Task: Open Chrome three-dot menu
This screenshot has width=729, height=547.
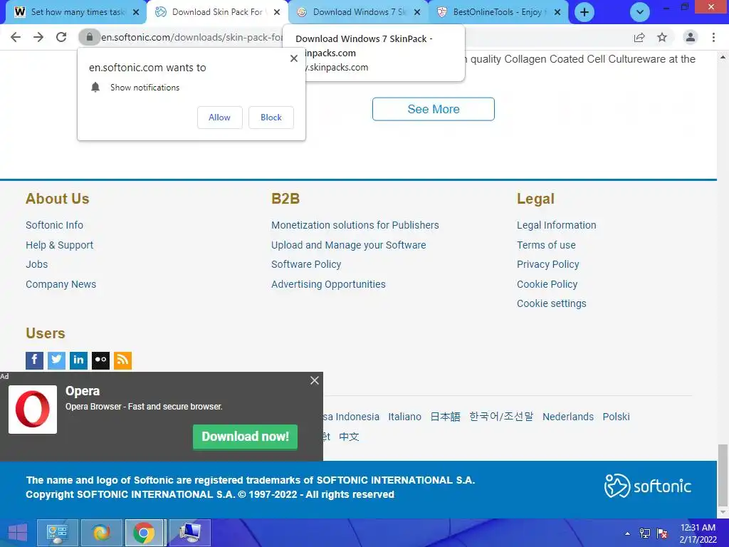Action: point(713,37)
